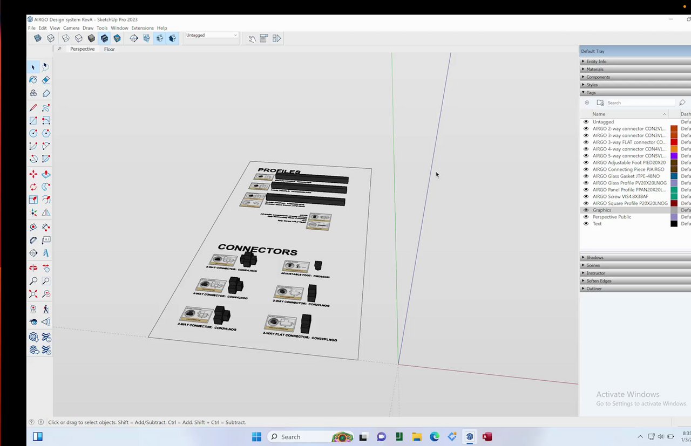Screen dimensions: 691x446
Task: Expand the Materials panel
Action: (x=635, y=69)
